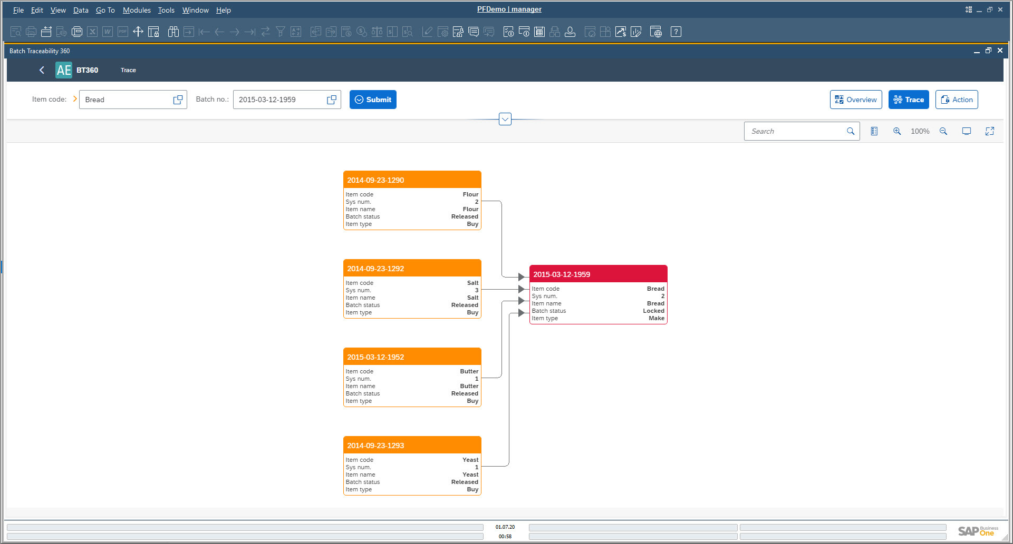Open the Messages/Alerts chat icon
Viewport: 1013px width, 544px height.
coord(474,32)
